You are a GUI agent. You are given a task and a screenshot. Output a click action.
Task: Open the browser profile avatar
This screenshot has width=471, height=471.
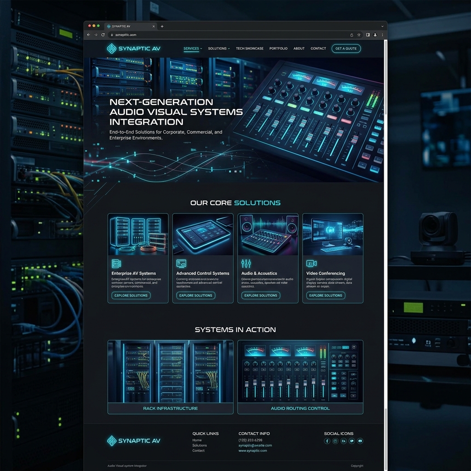coord(375,35)
